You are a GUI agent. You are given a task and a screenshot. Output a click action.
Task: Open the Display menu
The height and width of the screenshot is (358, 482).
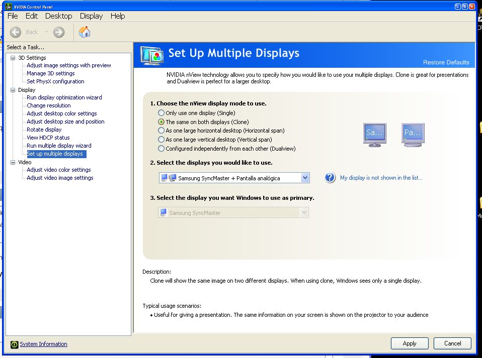91,16
